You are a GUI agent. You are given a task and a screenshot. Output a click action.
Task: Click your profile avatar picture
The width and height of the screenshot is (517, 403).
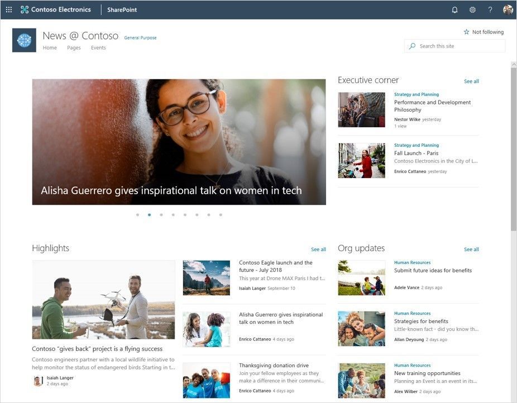(x=508, y=9)
